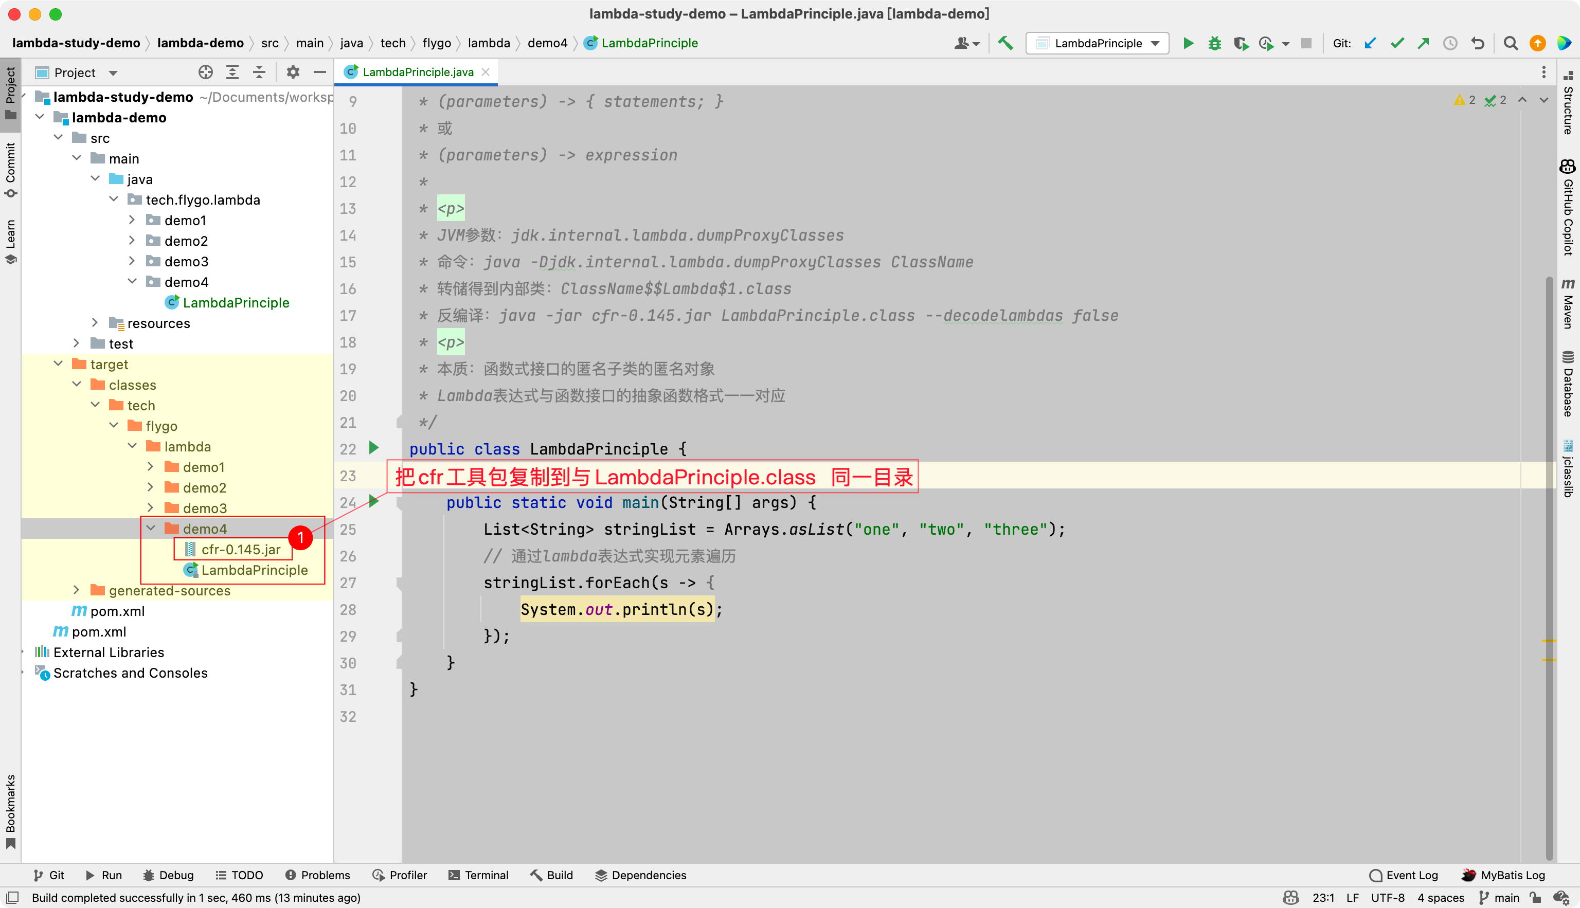Commit changes using the green checkmark icon
Image resolution: width=1580 pixels, height=908 pixels.
point(1396,43)
